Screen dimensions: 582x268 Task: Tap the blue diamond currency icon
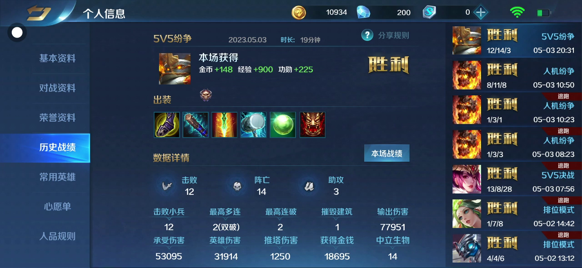[x=363, y=12]
